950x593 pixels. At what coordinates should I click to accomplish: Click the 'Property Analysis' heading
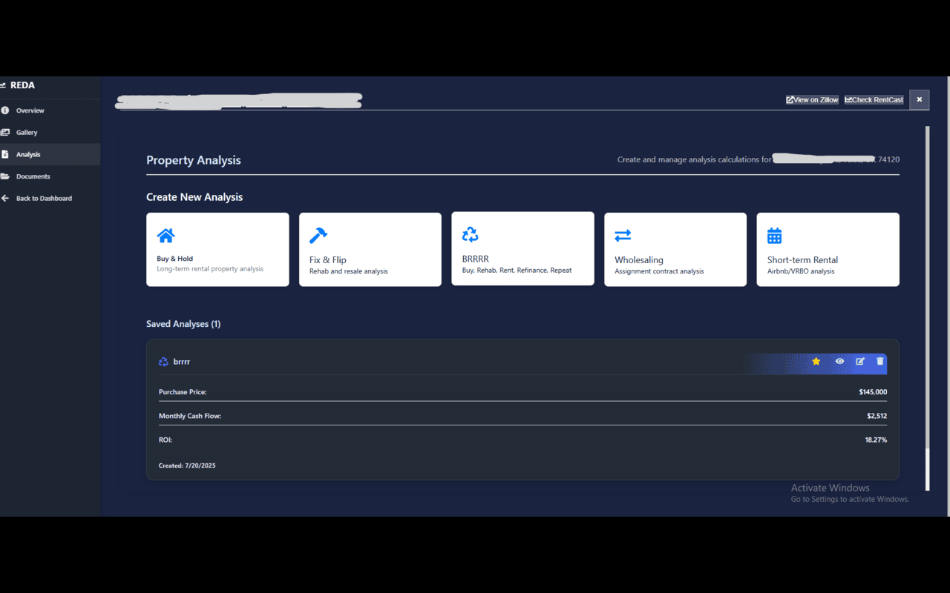pyautogui.click(x=194, y=160)
